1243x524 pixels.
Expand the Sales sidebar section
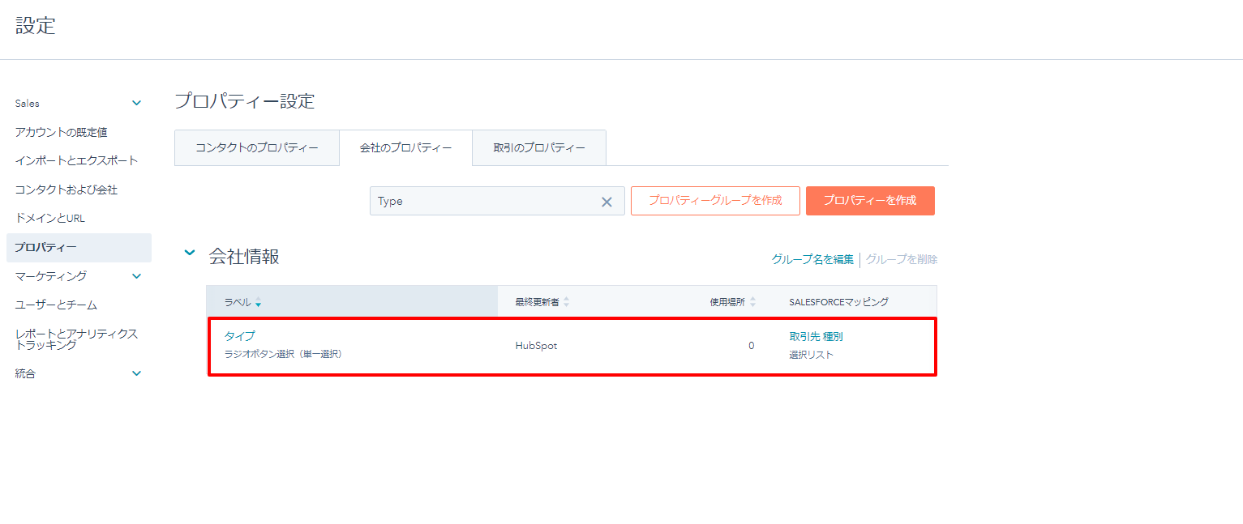click(x=136, y=103)
